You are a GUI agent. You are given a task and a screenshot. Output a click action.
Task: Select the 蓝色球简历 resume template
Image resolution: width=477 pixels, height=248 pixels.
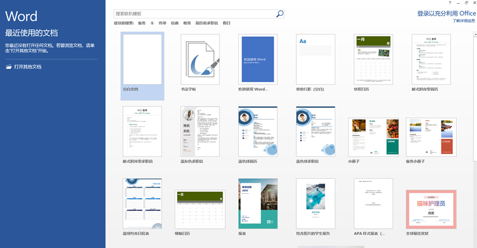point(258,131)
